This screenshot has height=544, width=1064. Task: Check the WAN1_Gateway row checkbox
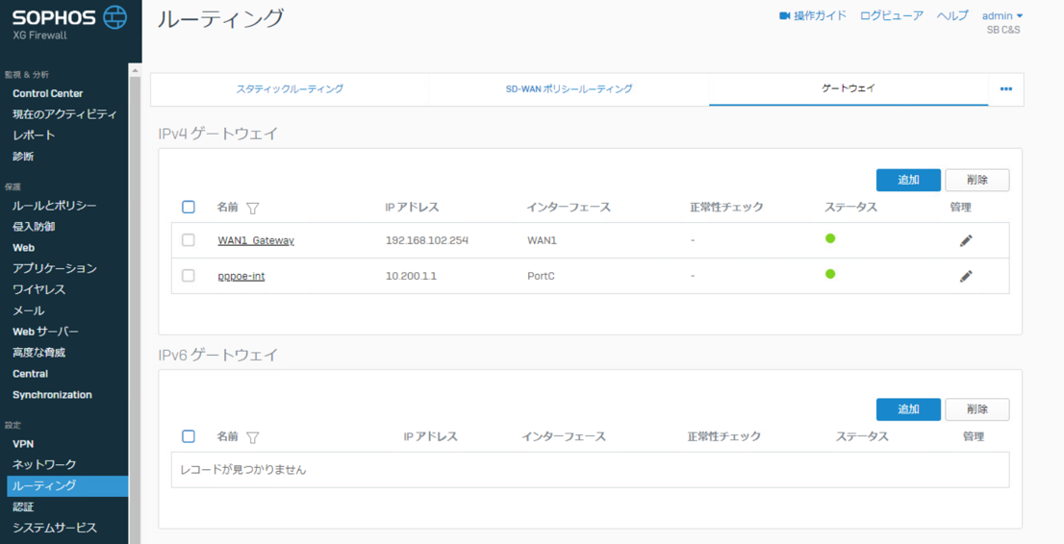click(x=189, y=240)
